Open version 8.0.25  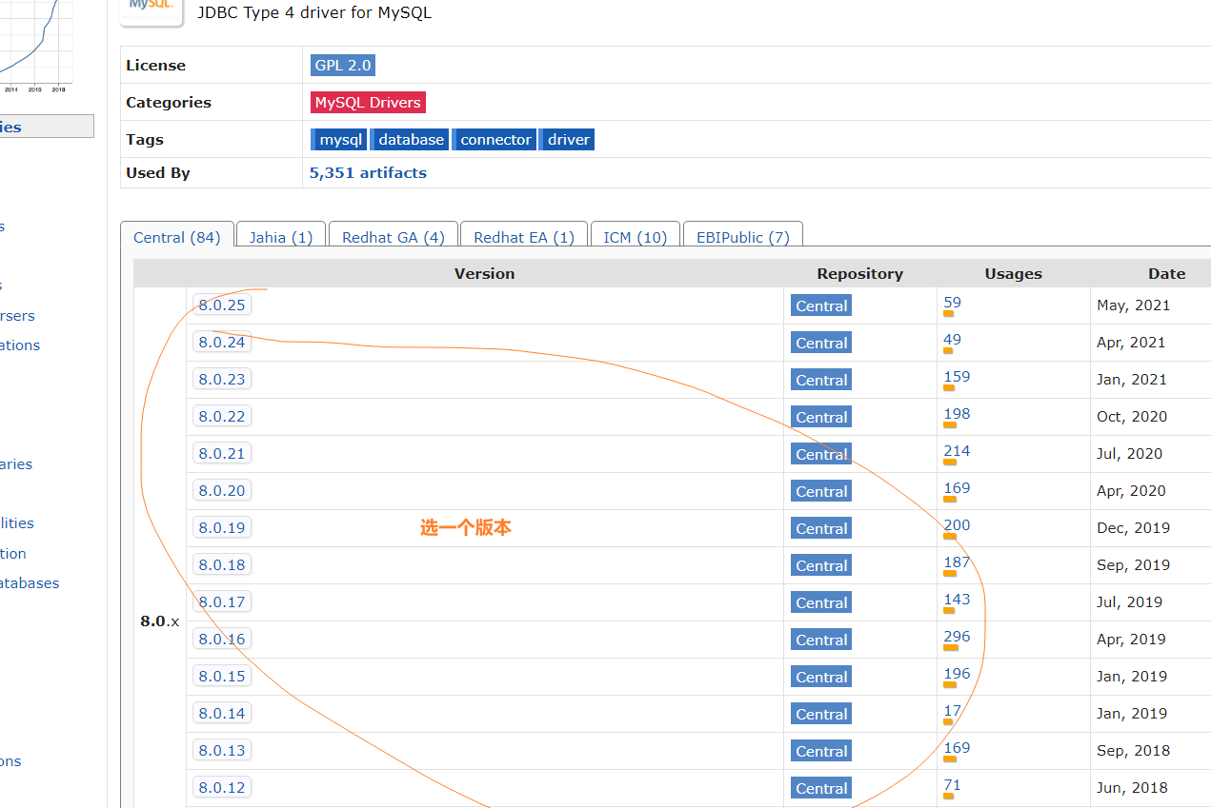pyautogui.click(x=222, y=305)
